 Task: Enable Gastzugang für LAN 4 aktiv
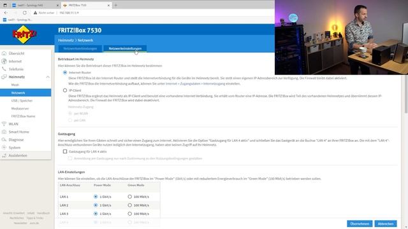point(65,151)
